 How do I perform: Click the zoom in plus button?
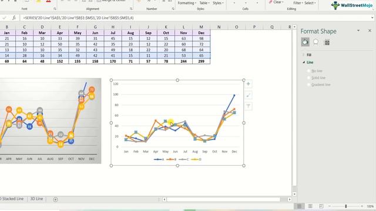coord(362,206)
